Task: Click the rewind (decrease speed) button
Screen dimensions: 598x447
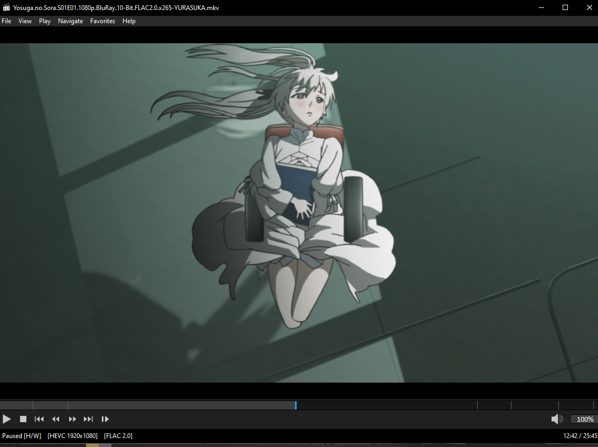Action: tap(55, 419)
